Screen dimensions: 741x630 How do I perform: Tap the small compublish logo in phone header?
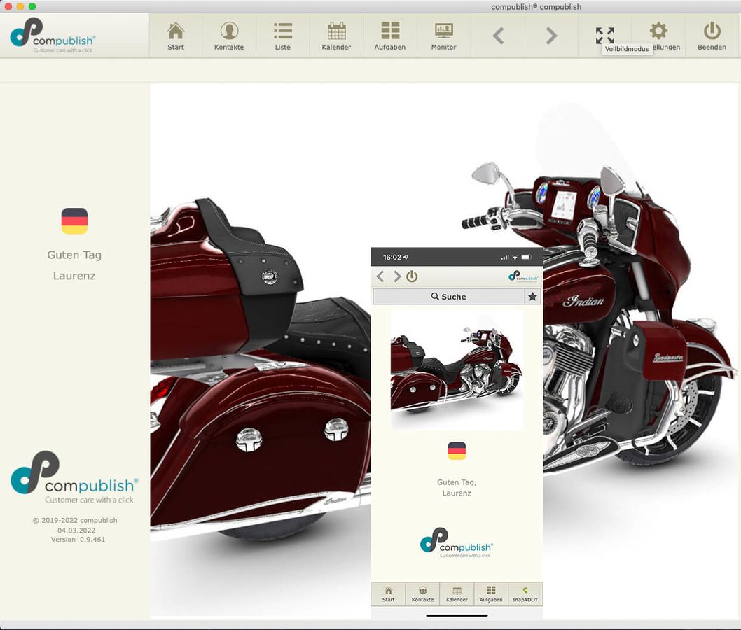point(523,276)
